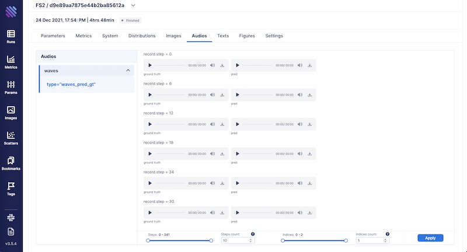Play the ground truth audio at step 0
467x252 pixels.
pyautogui.click(x=150, y=65)
